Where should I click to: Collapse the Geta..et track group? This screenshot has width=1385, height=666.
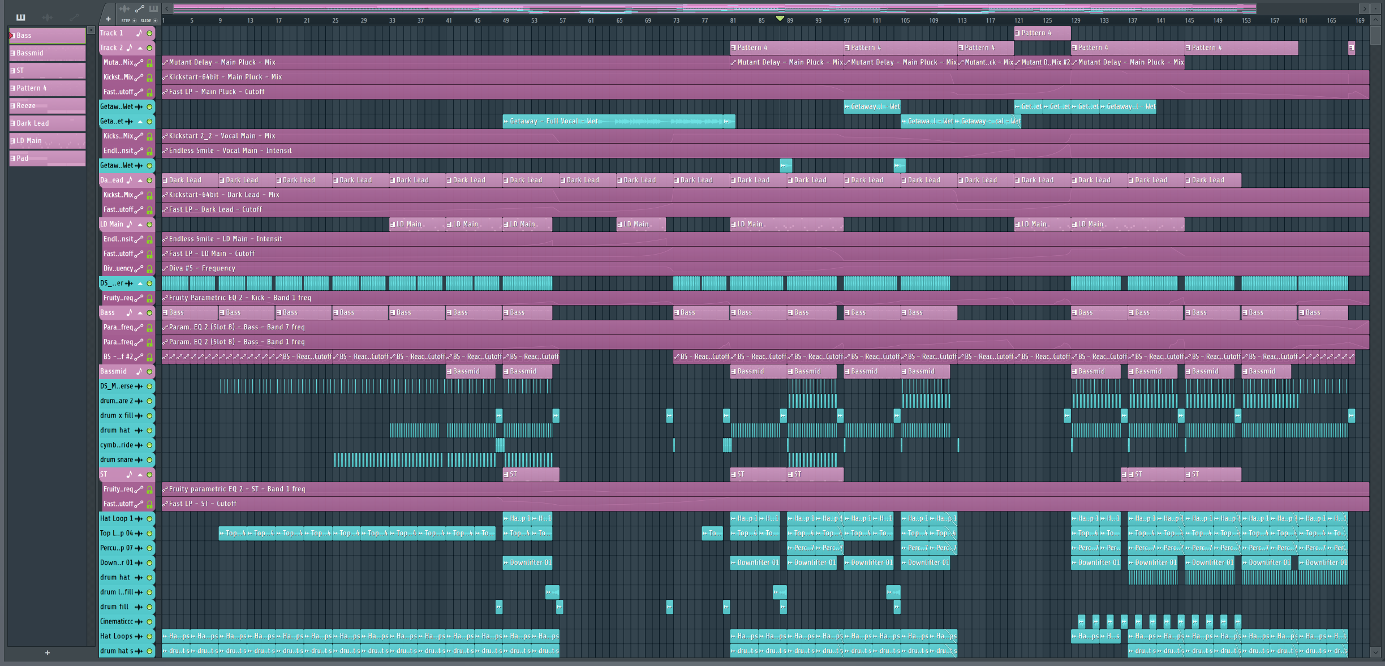click(140, 121)
